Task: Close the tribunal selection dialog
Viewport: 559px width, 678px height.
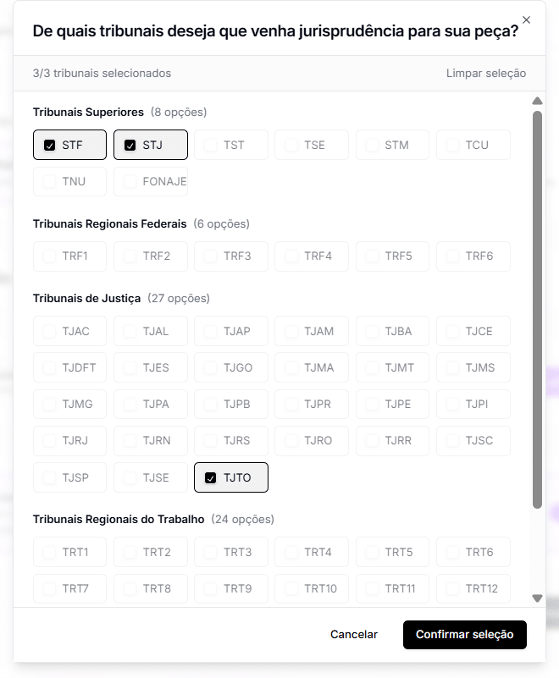Action: click(526, 19)
